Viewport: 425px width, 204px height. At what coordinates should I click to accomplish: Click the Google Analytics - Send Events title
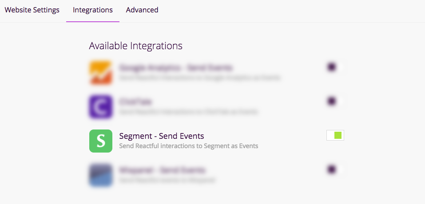[176, 68]
